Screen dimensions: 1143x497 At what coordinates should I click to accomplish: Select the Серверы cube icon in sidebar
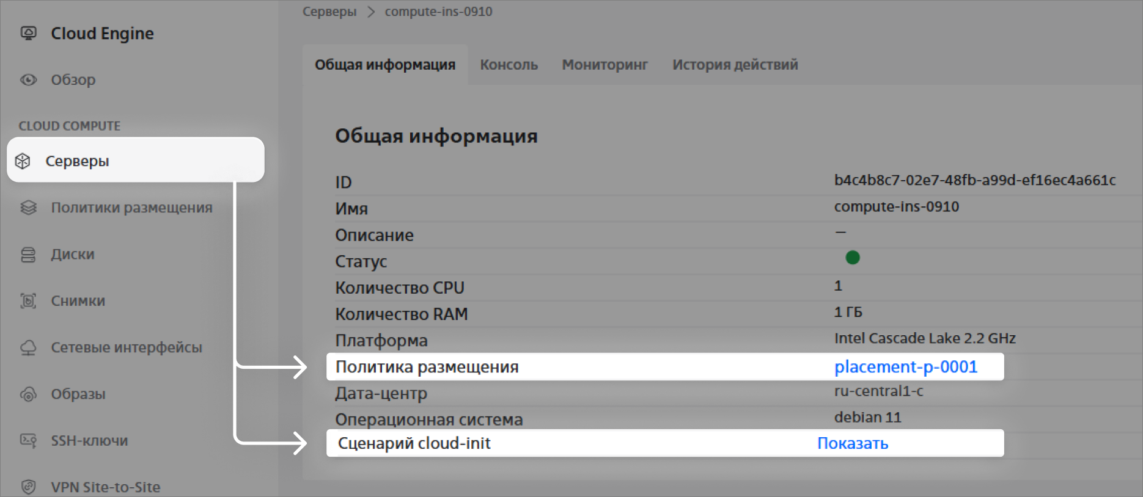[23, 161]
